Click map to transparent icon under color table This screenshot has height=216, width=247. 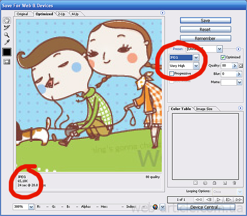coord(195,183)
